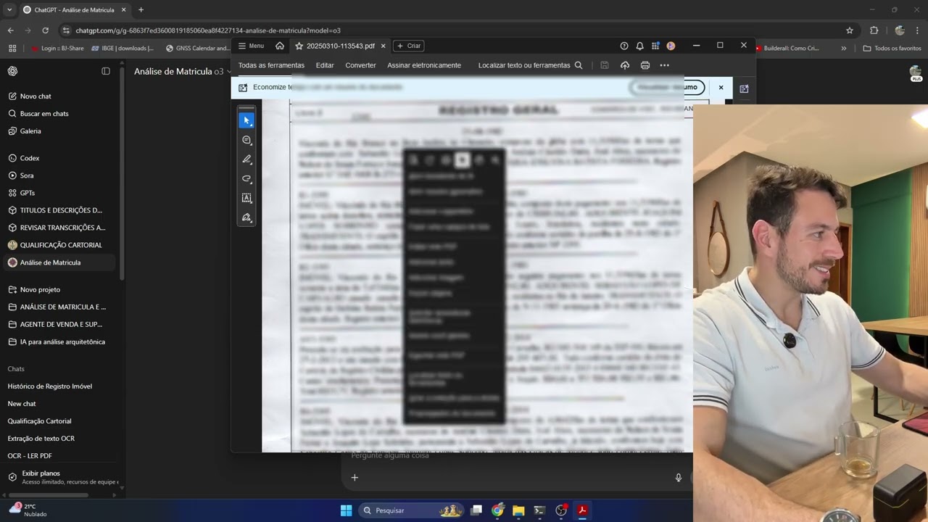Print the PDF document
This screenshot has width=928, height=522.
coord(645,65)
